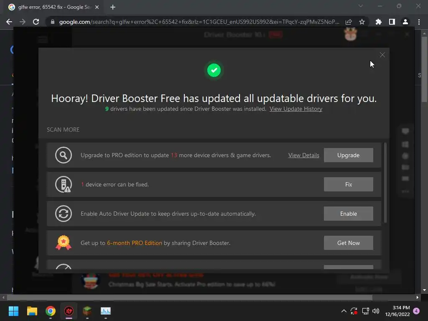The width and height of the screenshot is (428, 321).
Task: Open volume speaker tray icon
Action: pos(376,311)
